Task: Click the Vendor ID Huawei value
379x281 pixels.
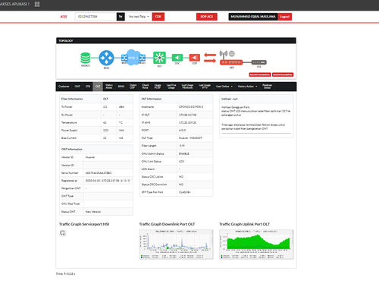Action: [90, 157]
